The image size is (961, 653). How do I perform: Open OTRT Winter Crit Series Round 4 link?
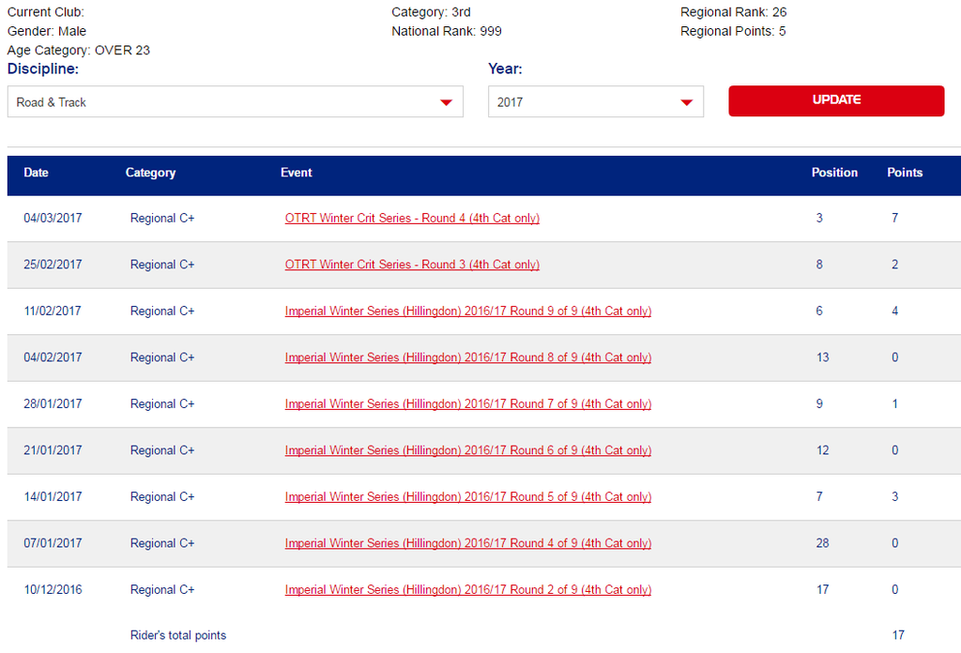pos(412,219)
